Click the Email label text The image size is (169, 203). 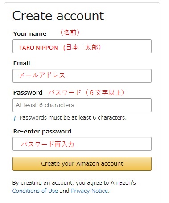click(x=22, y=63)
